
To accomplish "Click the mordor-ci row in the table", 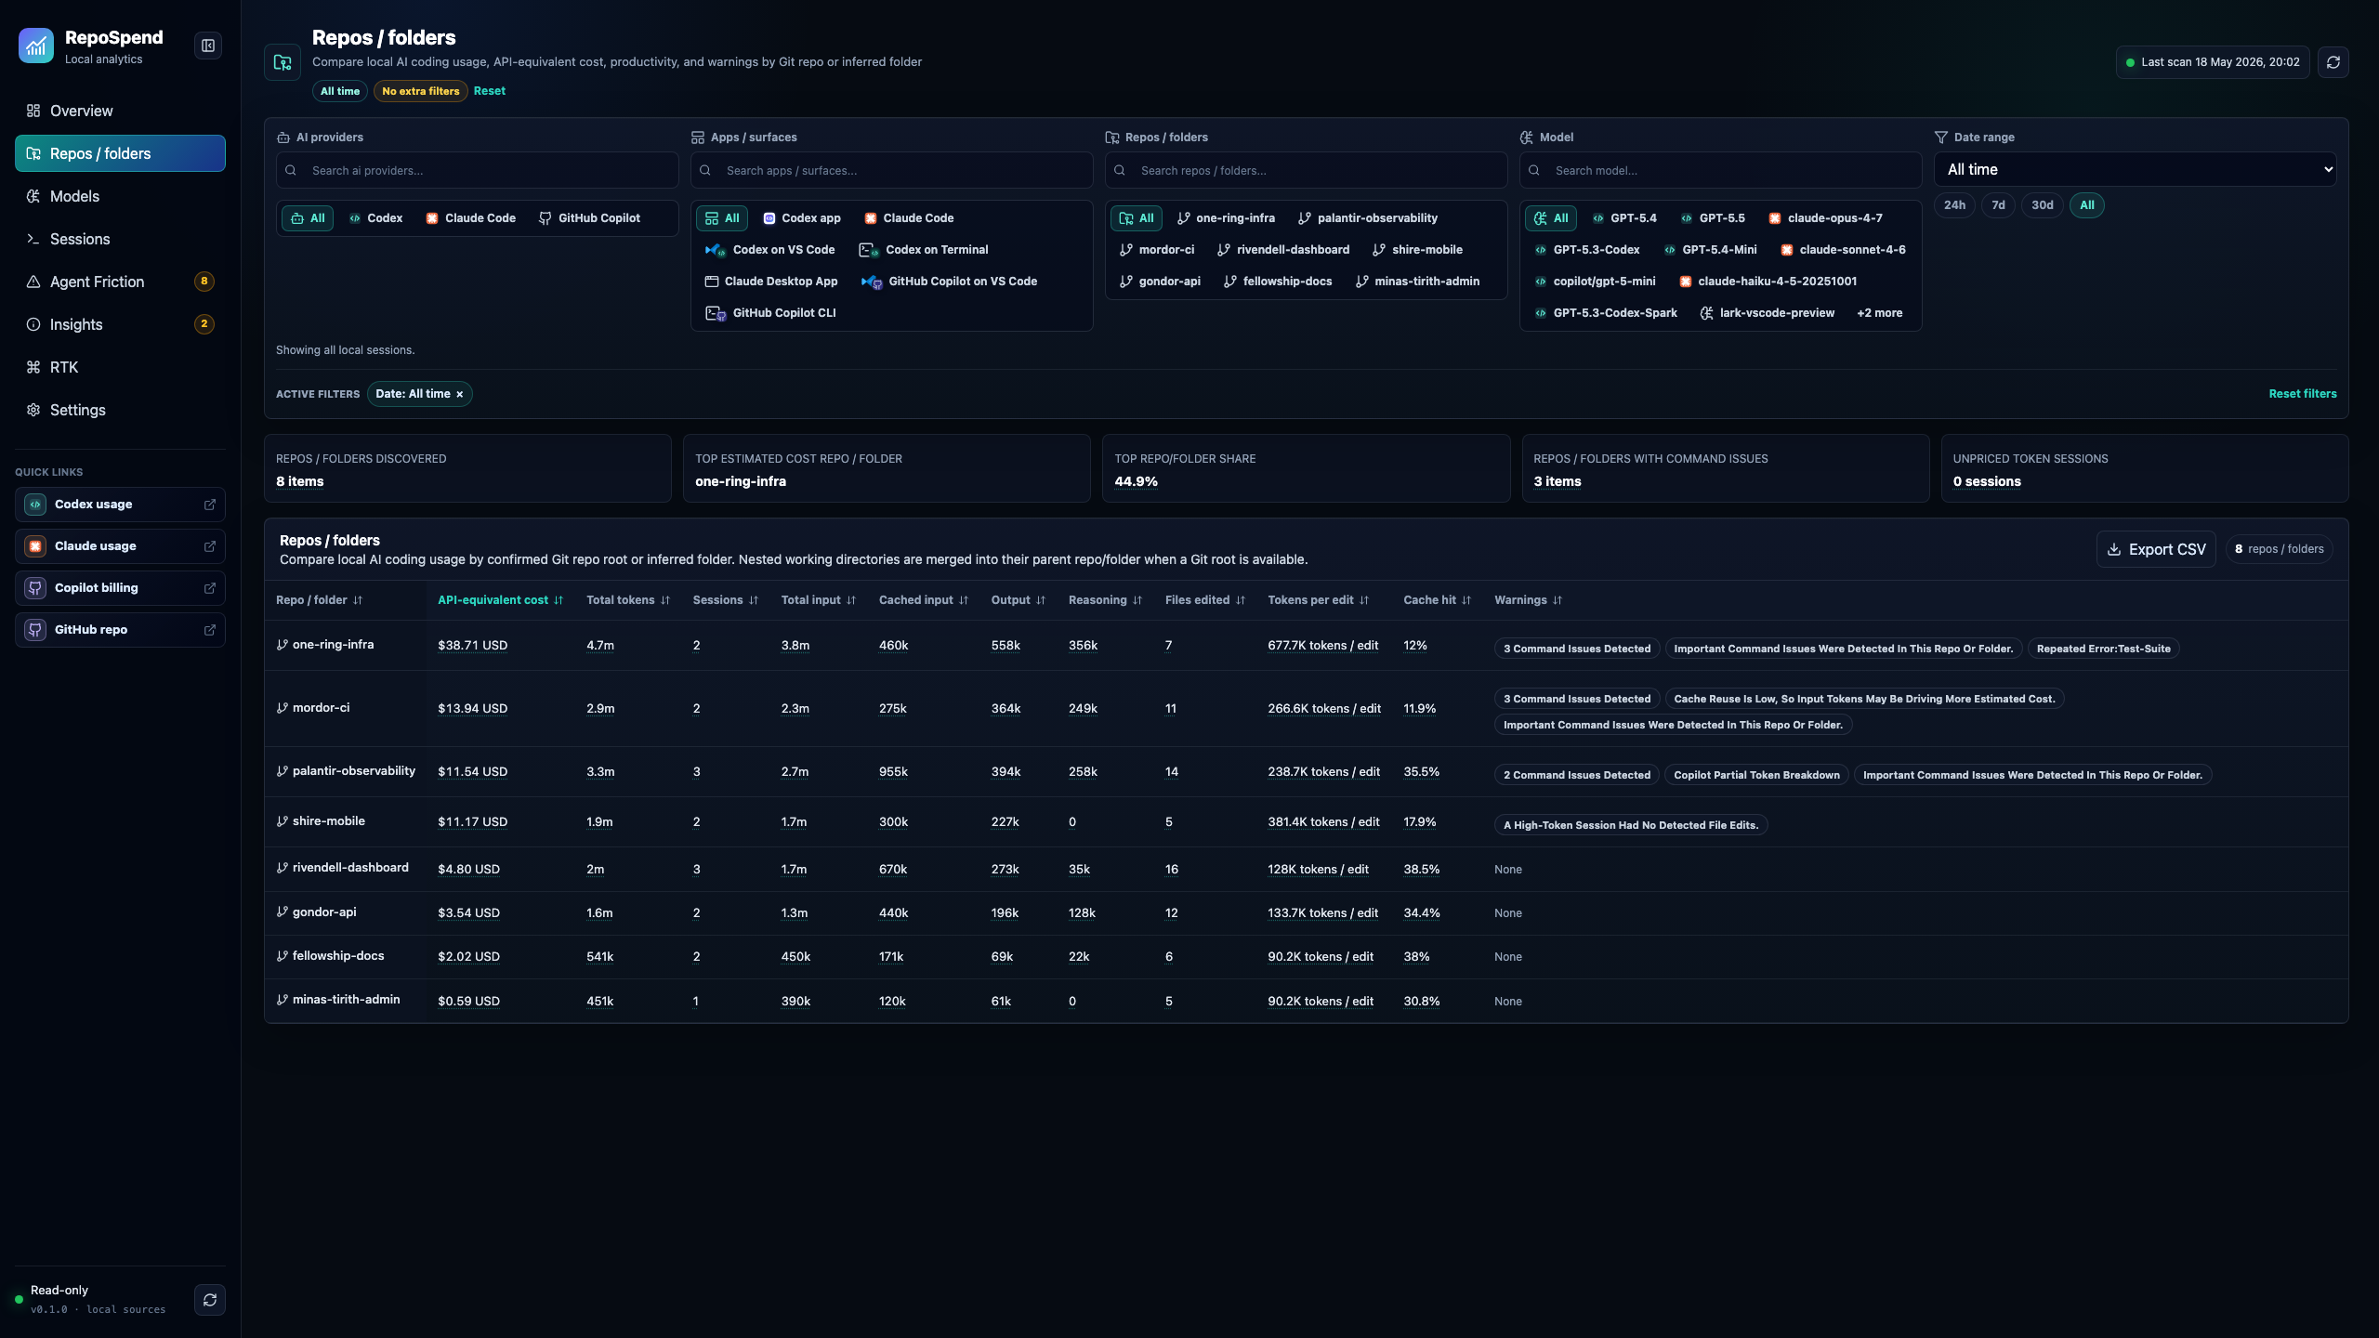I will [1306, 709].
